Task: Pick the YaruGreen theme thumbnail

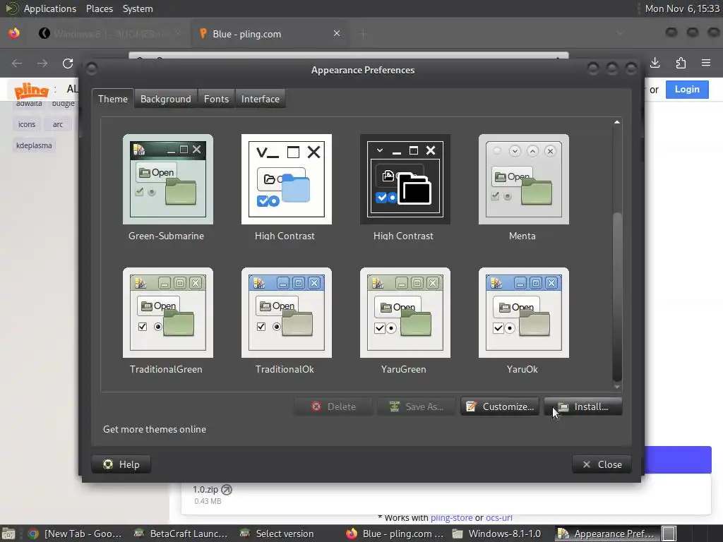Action: coord(405,313)
